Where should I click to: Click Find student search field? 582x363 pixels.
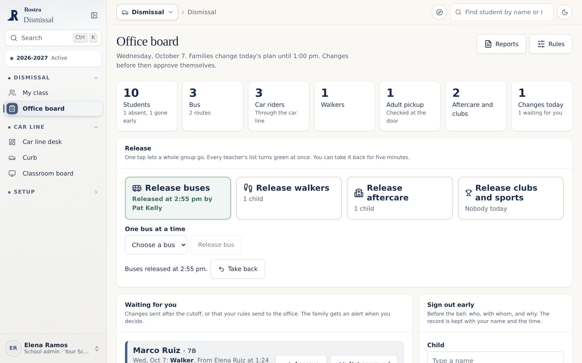pos(502,12)
